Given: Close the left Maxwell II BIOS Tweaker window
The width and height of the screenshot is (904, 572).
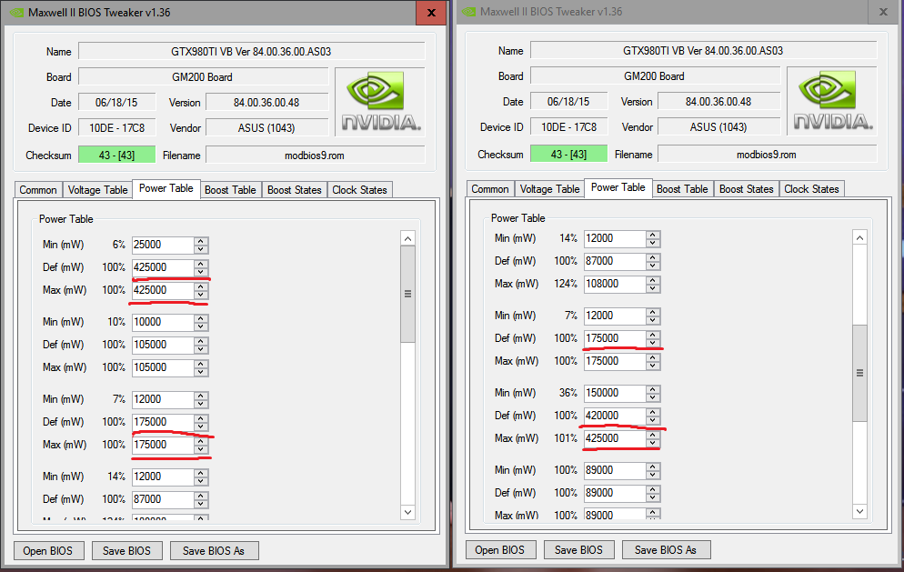Looking at the screenshot, I should (431, 12).
